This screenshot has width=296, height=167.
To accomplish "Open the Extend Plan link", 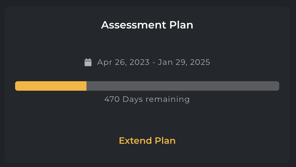I will coord(147,141).
